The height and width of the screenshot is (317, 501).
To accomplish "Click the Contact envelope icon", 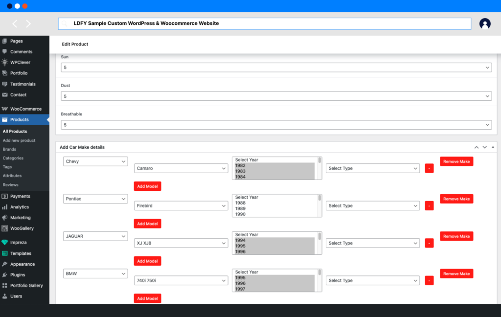I will tap(5, 94).
